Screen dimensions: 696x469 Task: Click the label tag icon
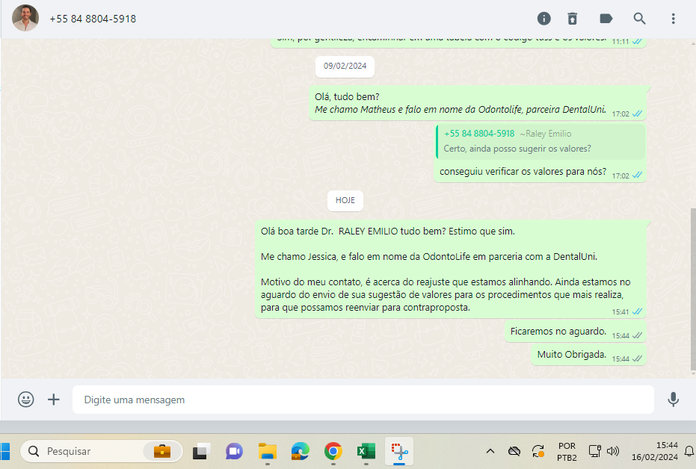point(606,19)
